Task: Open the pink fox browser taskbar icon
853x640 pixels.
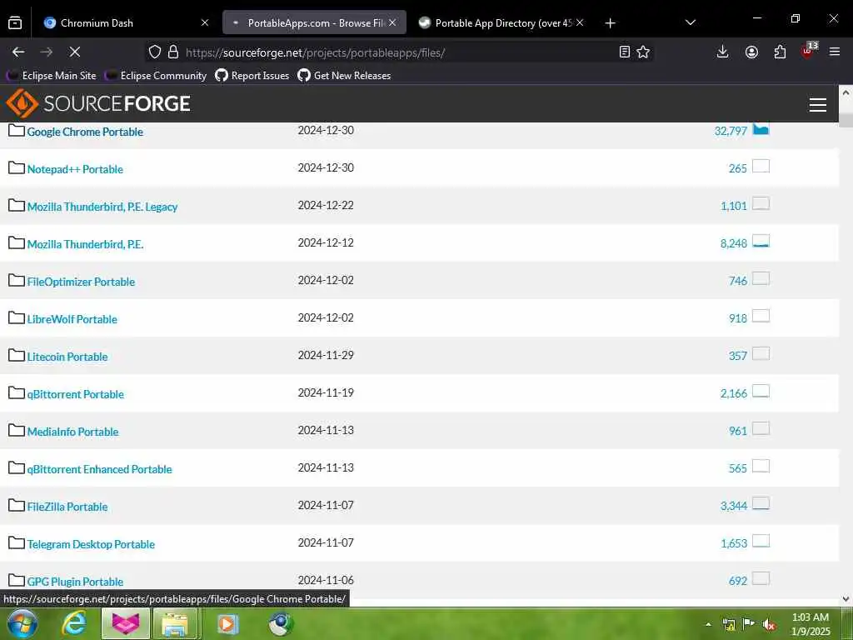Action: pyautogui.click(x=126, y=623)
